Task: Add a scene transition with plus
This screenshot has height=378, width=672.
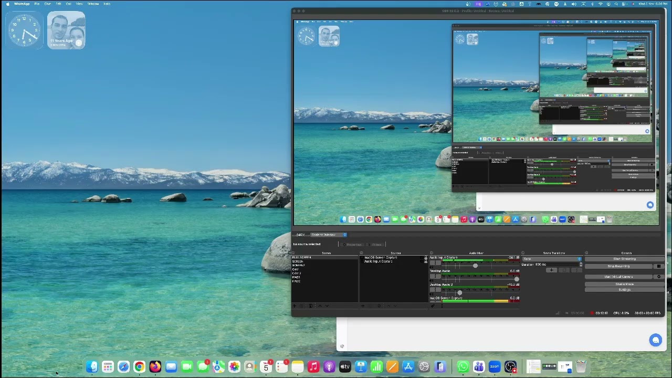Action: tap(551, 270)
